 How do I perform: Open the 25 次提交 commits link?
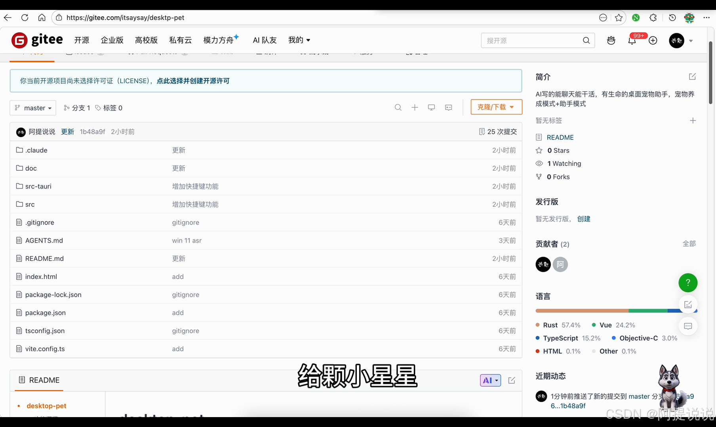498,132
